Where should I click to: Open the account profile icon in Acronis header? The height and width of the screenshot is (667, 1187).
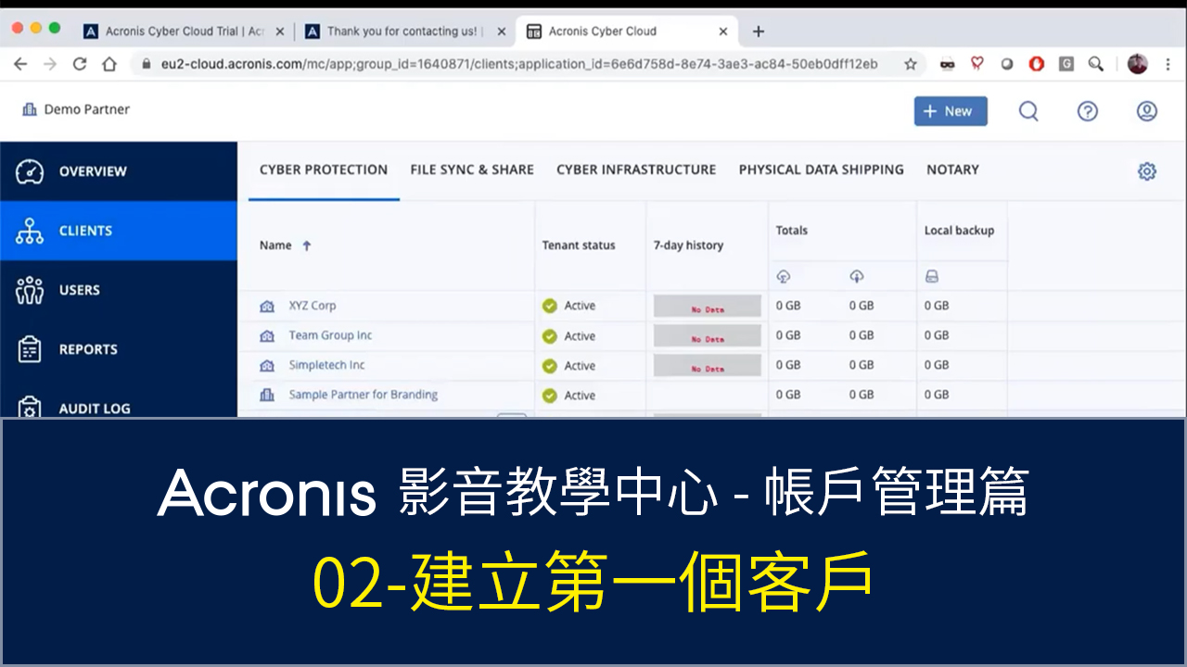click(1147, 111)
